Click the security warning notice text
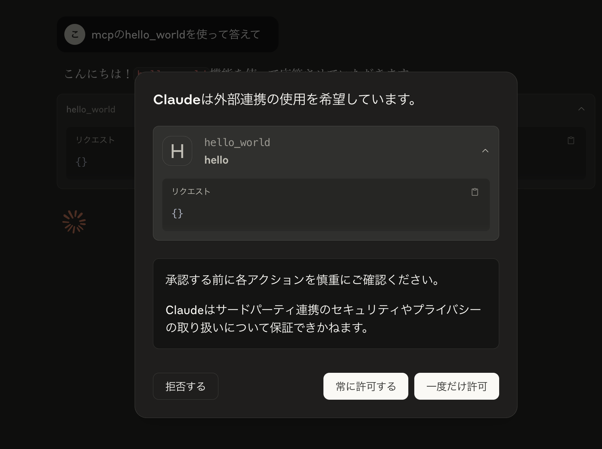This screenshot has height=449, width=602. click(x=326, y=304)
